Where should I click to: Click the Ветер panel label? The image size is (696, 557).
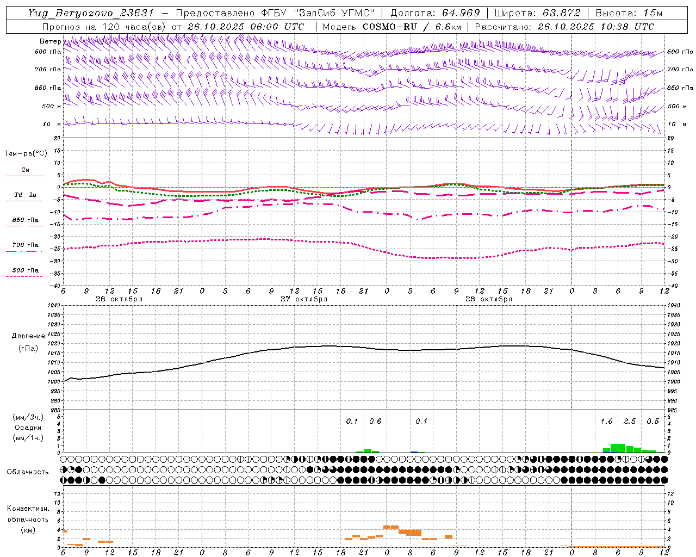[x=50, y=41]
